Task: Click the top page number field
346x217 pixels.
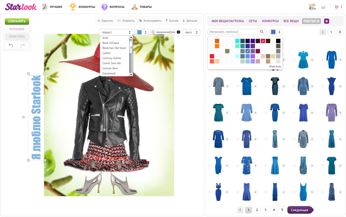Action: click(331, 32)
